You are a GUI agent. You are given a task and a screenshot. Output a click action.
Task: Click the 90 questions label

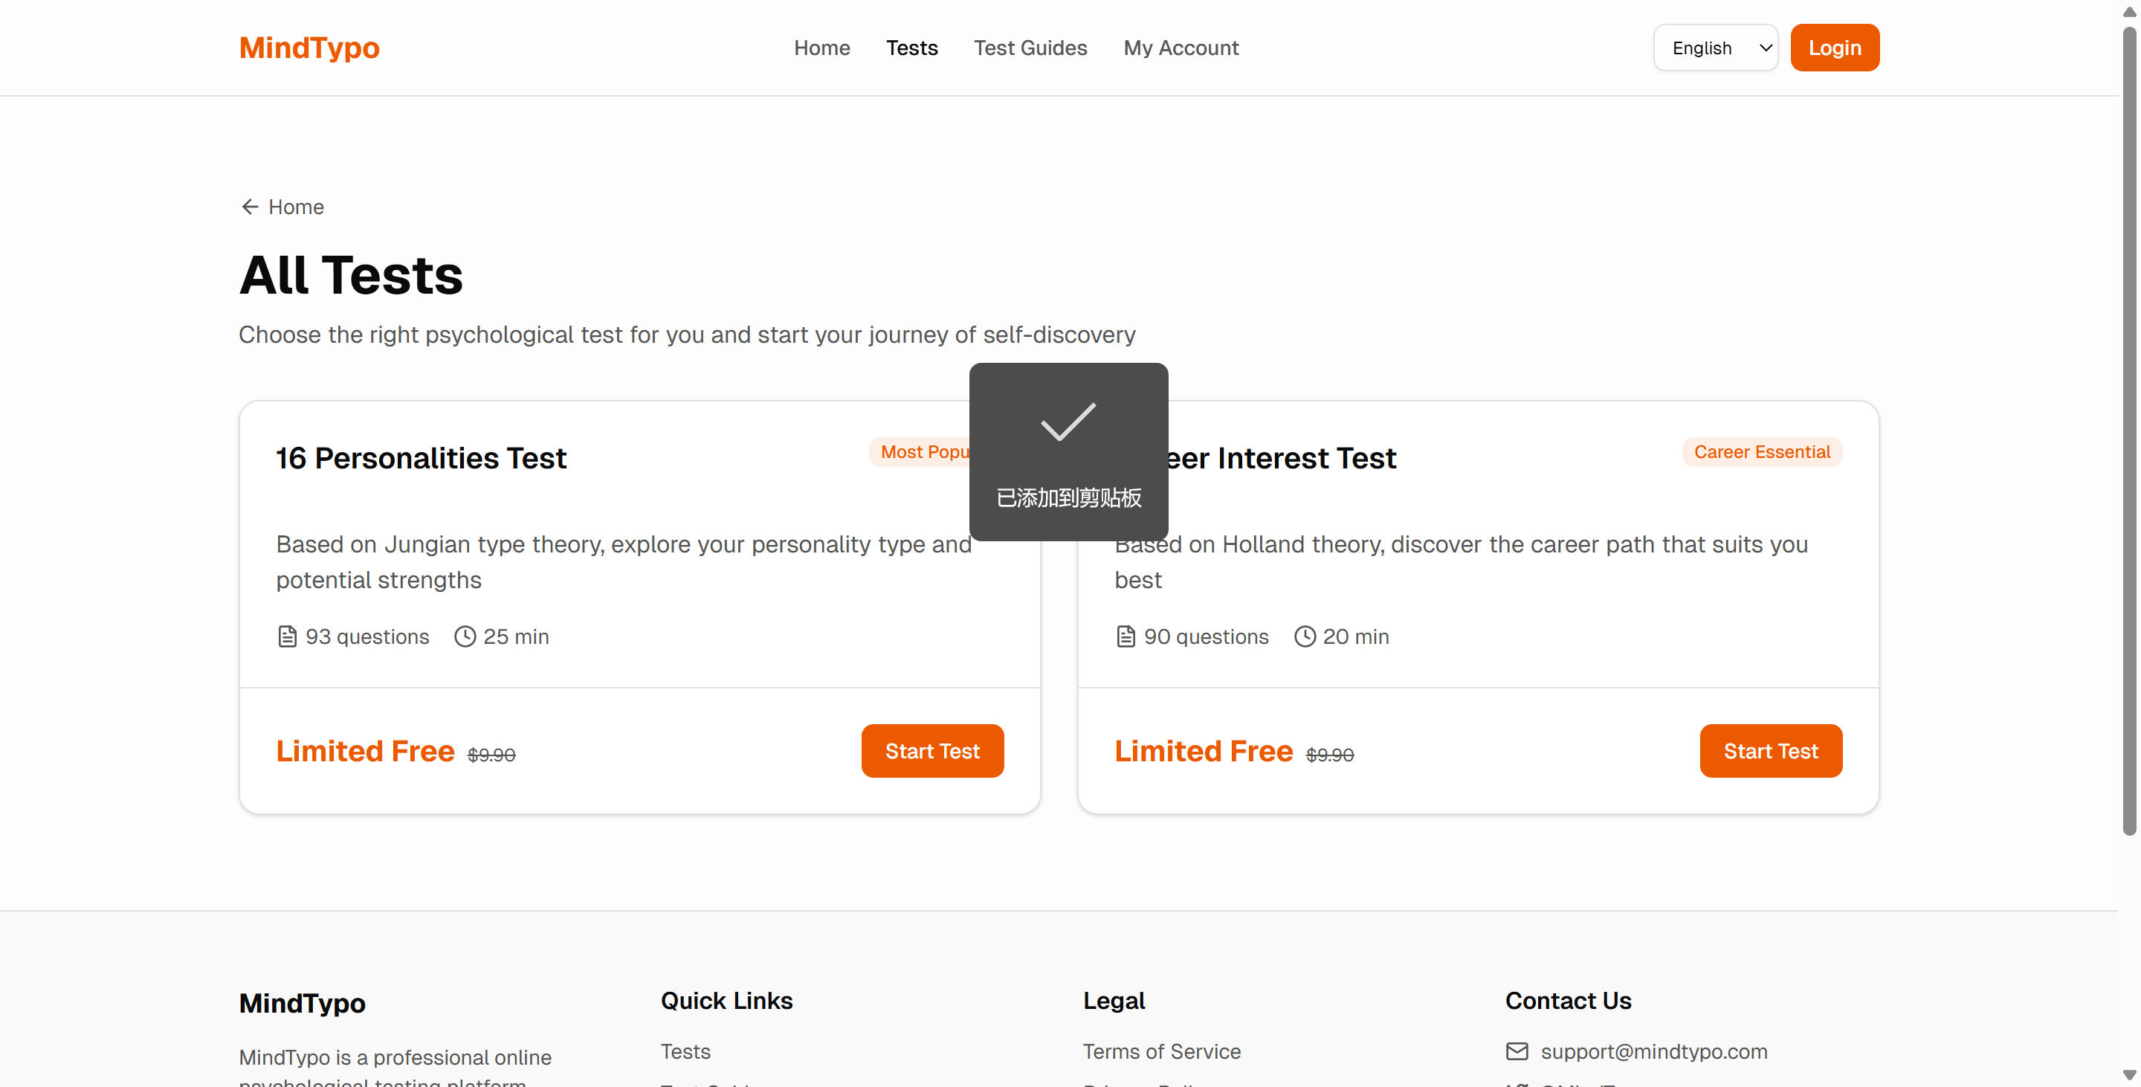[1206, 636]
